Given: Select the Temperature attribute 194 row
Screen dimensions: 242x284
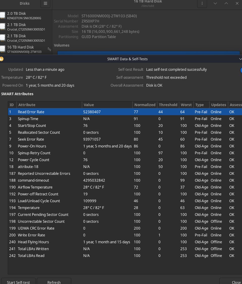Looking at the screenshot, I should click(x=125, y=208).
